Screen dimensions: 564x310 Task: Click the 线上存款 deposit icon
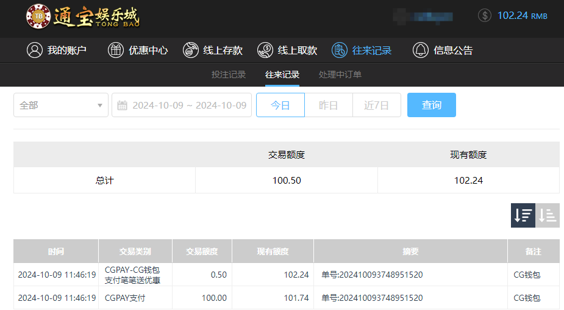coord(191,51)
